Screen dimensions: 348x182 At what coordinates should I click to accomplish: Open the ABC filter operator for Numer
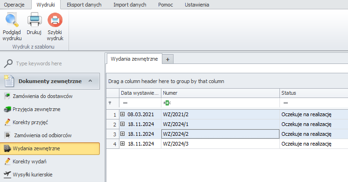(167, 103)
